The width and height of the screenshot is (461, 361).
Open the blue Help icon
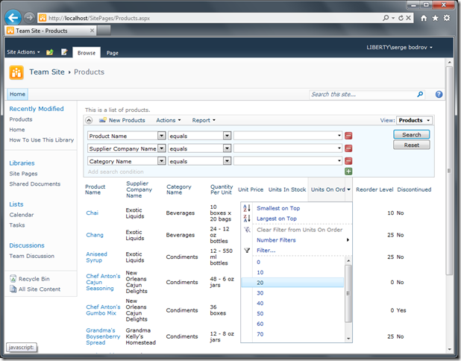point(439,95)
